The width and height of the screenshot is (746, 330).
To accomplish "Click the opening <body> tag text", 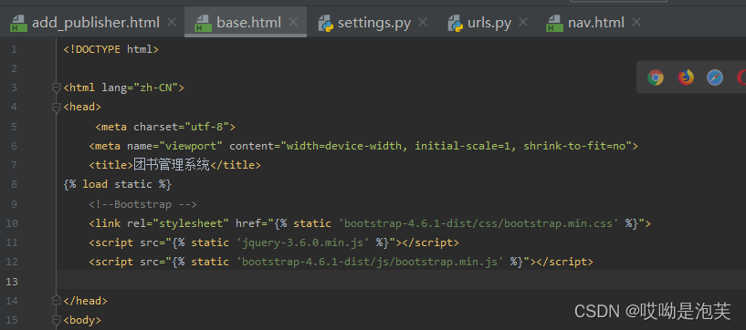I will (82, 320).
